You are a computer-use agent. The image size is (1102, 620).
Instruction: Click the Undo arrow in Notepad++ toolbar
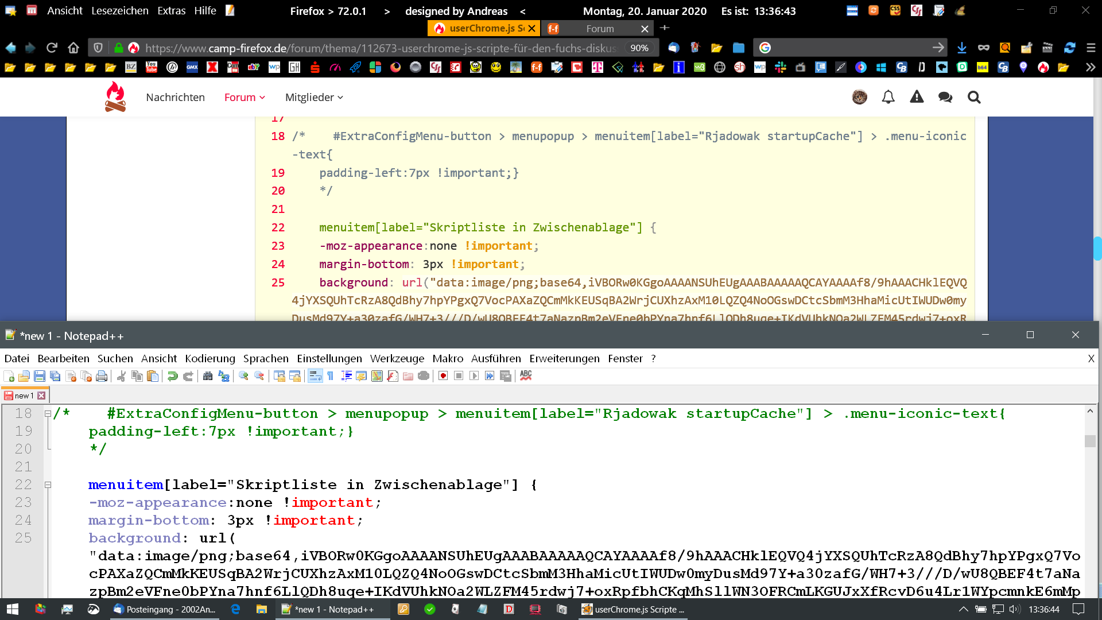(x=172, y=376)
